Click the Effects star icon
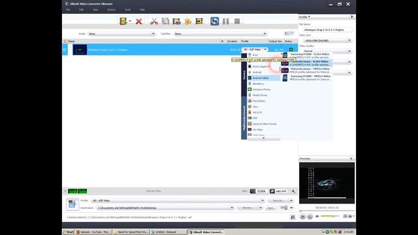 [188, 22]
